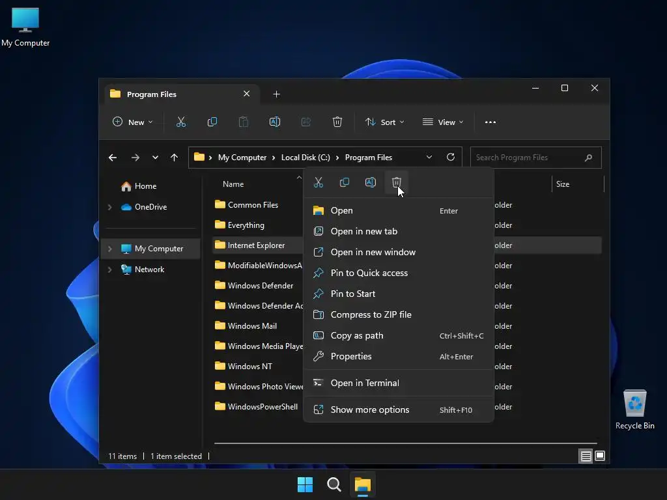
Task: Add a new Explorer tab
Action: click(276, 94)
